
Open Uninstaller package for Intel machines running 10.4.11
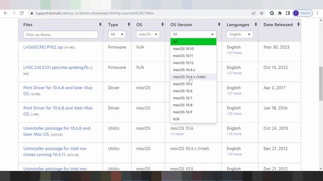point(55,151)
